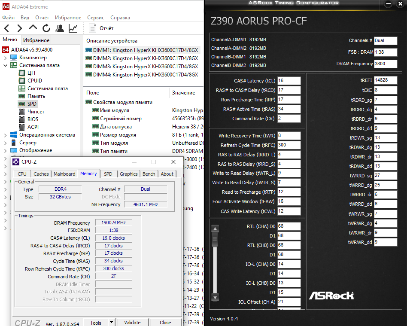
Task: Click the tREFI value field
Action: tap(386, 80)
